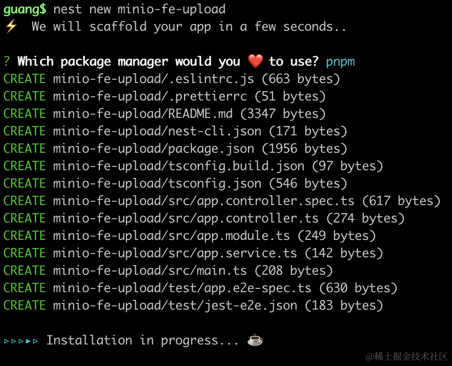Click the progress arrows before Installation

21,340
